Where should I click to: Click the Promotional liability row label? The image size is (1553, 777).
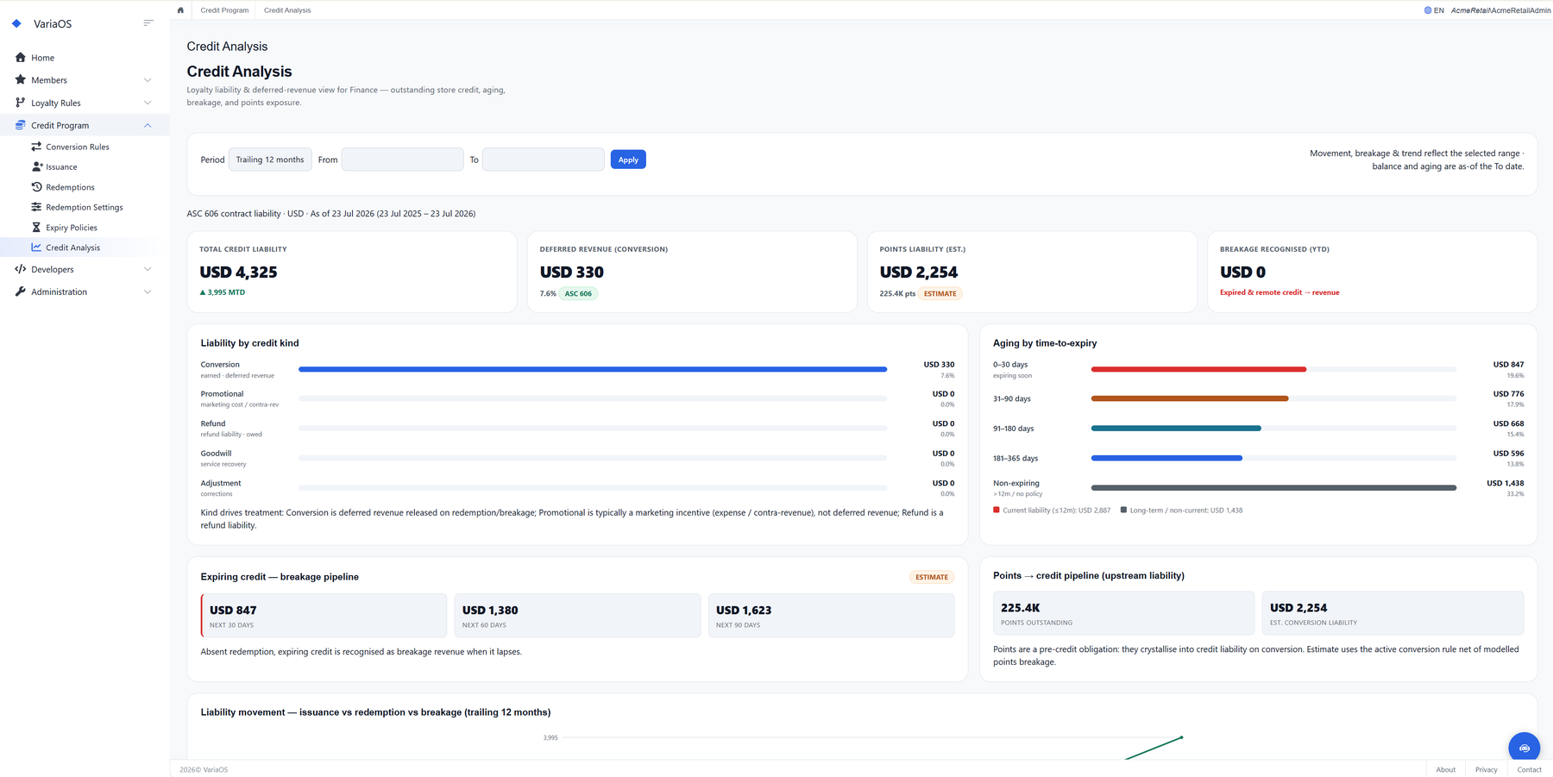222,394
